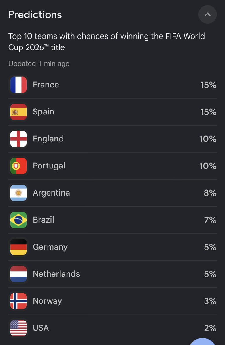Click the Predictions heading

35,15
